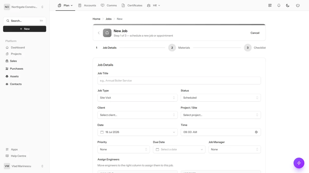
Task: Click the Job Title input field
Action: (x=179, y=80)
